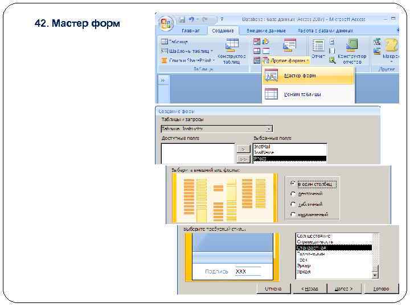Click the Query Design icon in the Другие group
Viewport: 410px width, 307px height.
coord(377,51)
